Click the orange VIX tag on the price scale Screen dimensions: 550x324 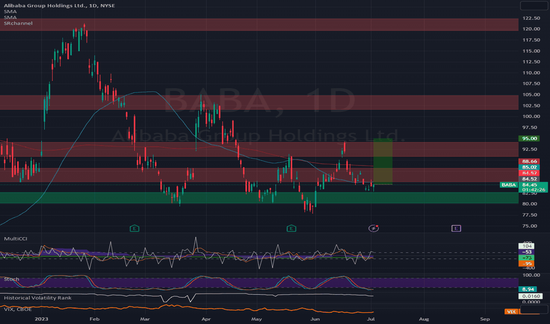tap(512, 312)
